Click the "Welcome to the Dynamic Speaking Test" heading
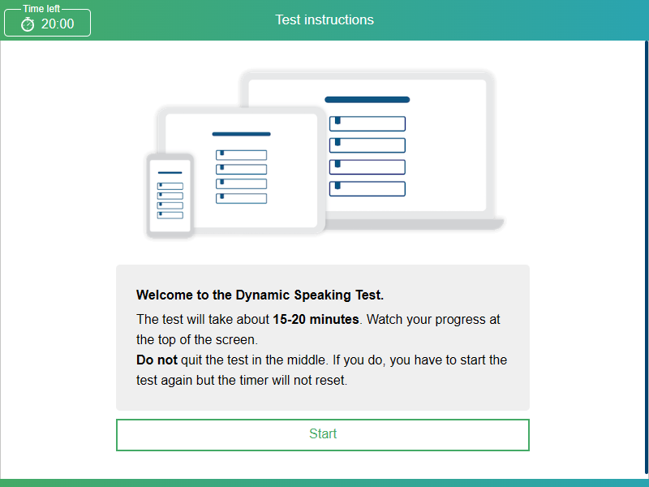The height and width of the screenshot is (487, 649). click(x=260, y=295)
